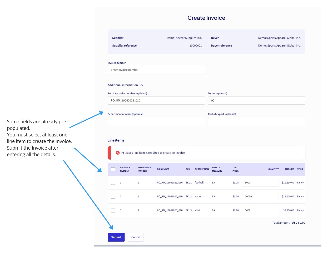Edit the quantity 9000 for football
This screenshot has height=255, width=328.
[x=260, y=182]
